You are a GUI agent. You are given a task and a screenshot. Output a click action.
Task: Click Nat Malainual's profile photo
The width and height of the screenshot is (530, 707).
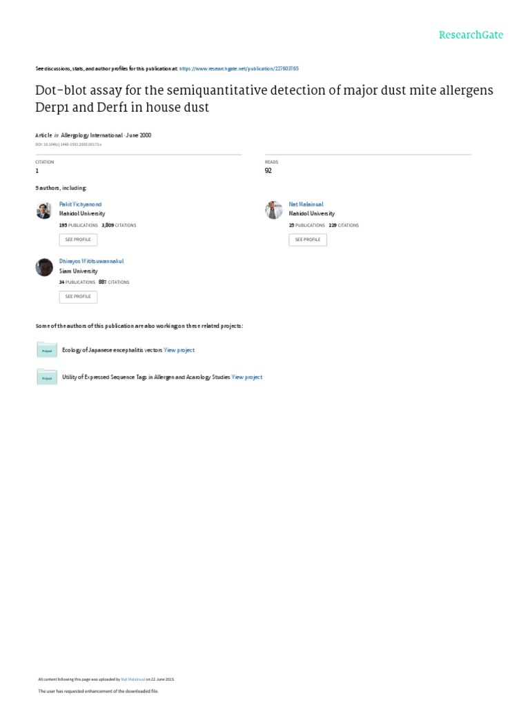[x=273, y=210]
